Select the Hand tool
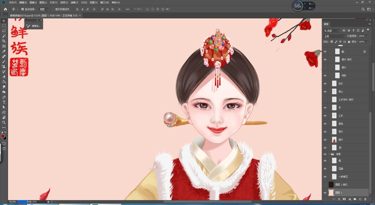Screen dimensions: 375x205 [x=4, y=117]
